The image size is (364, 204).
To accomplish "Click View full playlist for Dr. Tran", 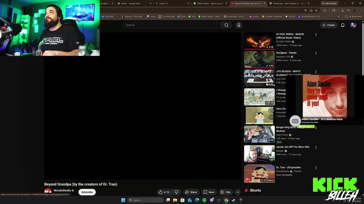I will coord(284,175).
